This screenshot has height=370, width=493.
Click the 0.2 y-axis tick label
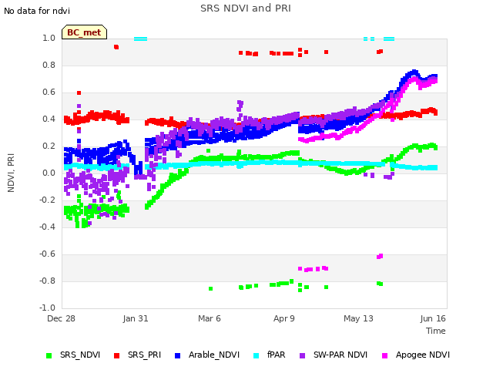pos(49,146)
